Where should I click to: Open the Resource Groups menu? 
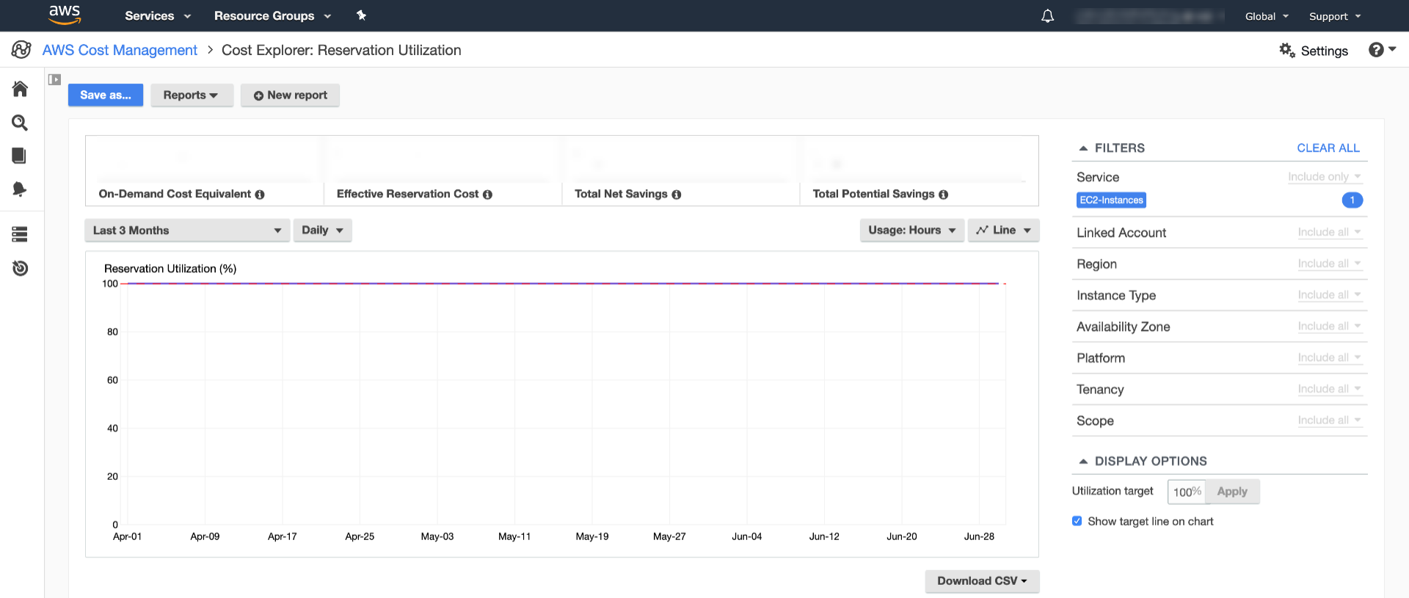[x=272, y=15]
